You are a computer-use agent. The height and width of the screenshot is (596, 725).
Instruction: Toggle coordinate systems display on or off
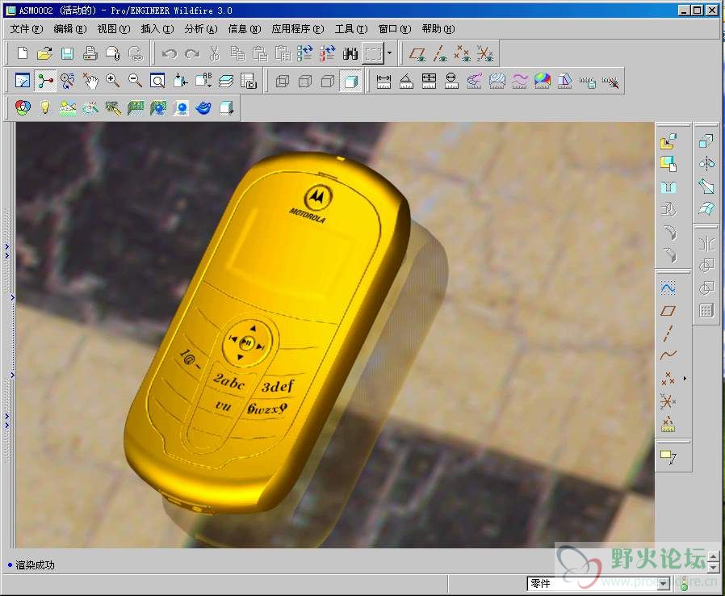(485, 53)
